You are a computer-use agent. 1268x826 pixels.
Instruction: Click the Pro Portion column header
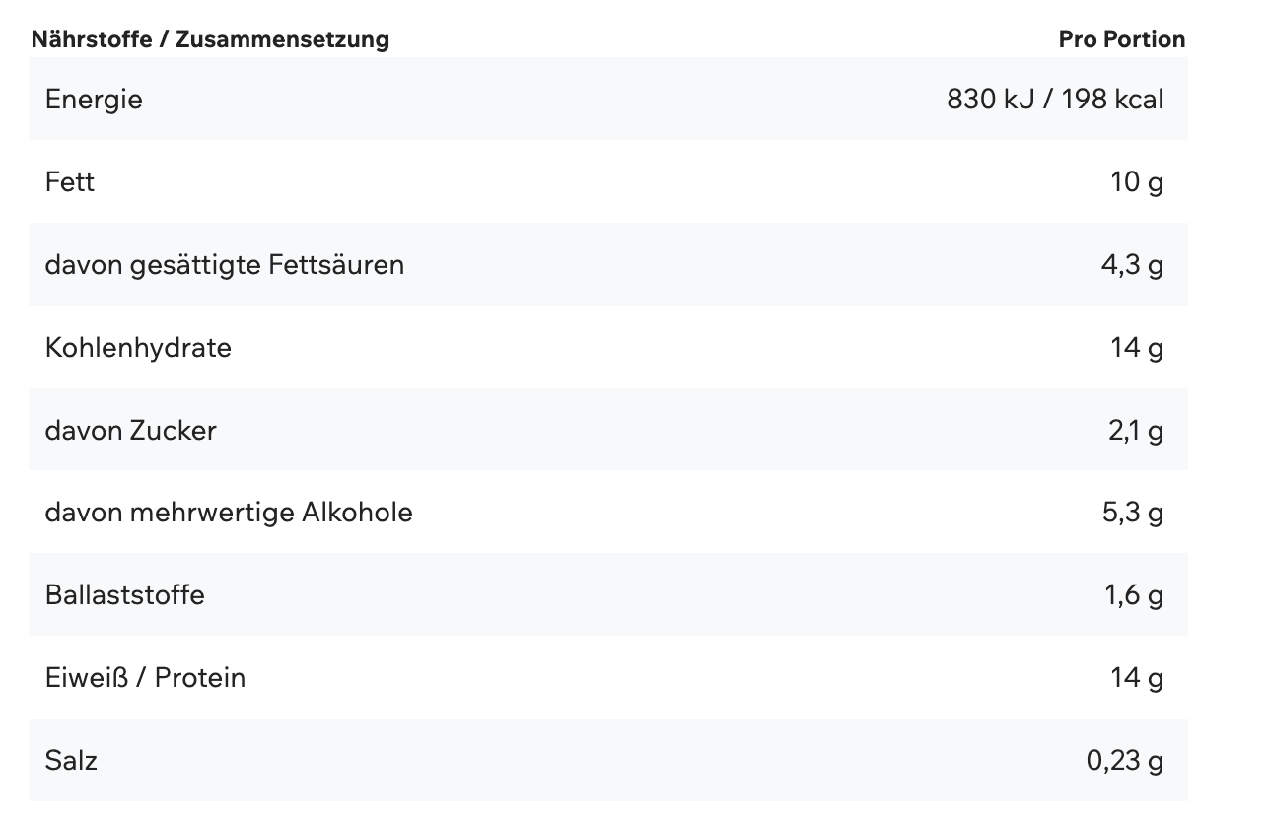[x=1121, y=39]
